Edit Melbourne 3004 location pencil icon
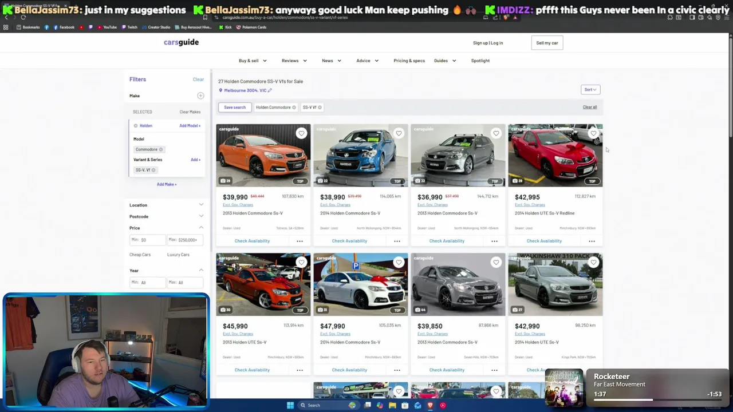733x412 pixels. 270,90
